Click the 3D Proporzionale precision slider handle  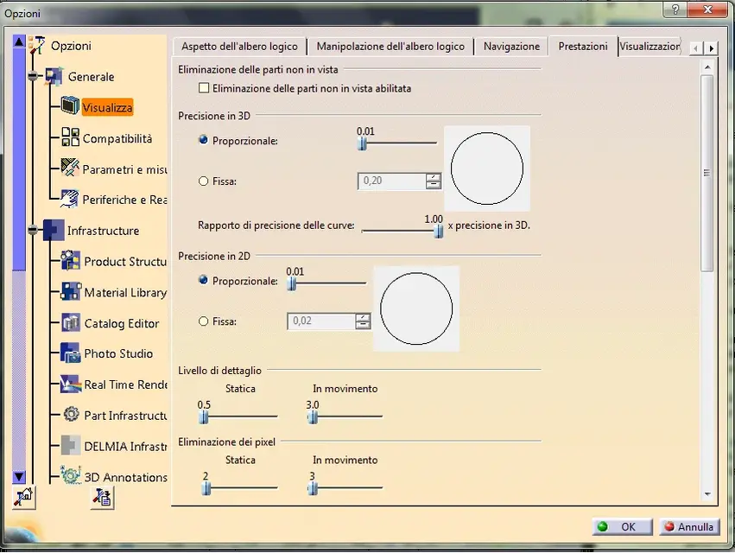click(363, 143)
